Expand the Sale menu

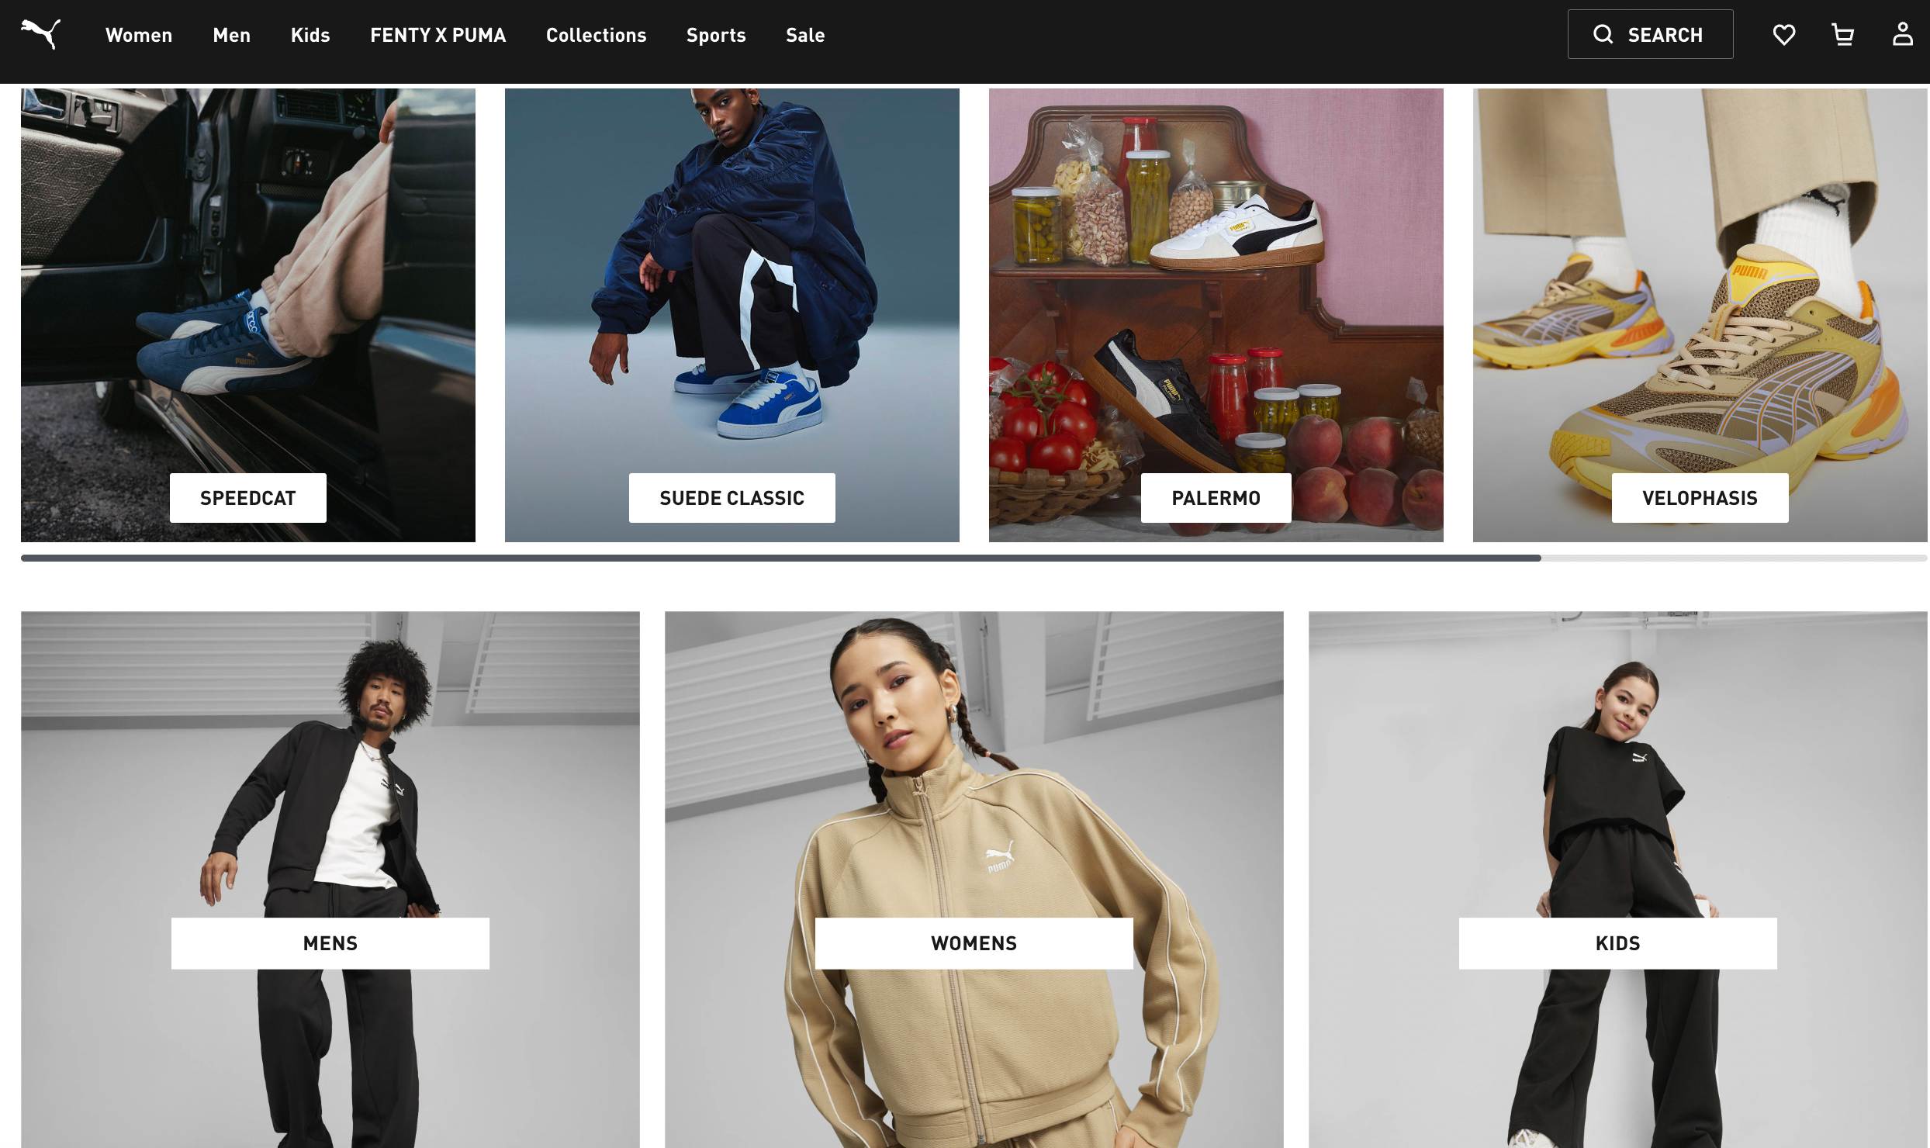[x=805, y=35]
